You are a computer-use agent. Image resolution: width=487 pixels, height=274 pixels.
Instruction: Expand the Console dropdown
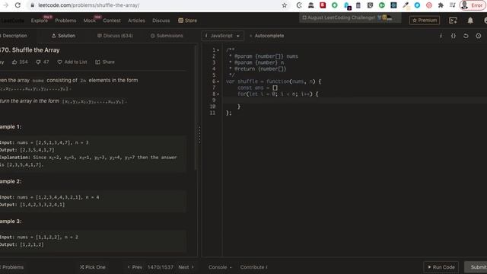pos(220,267)
